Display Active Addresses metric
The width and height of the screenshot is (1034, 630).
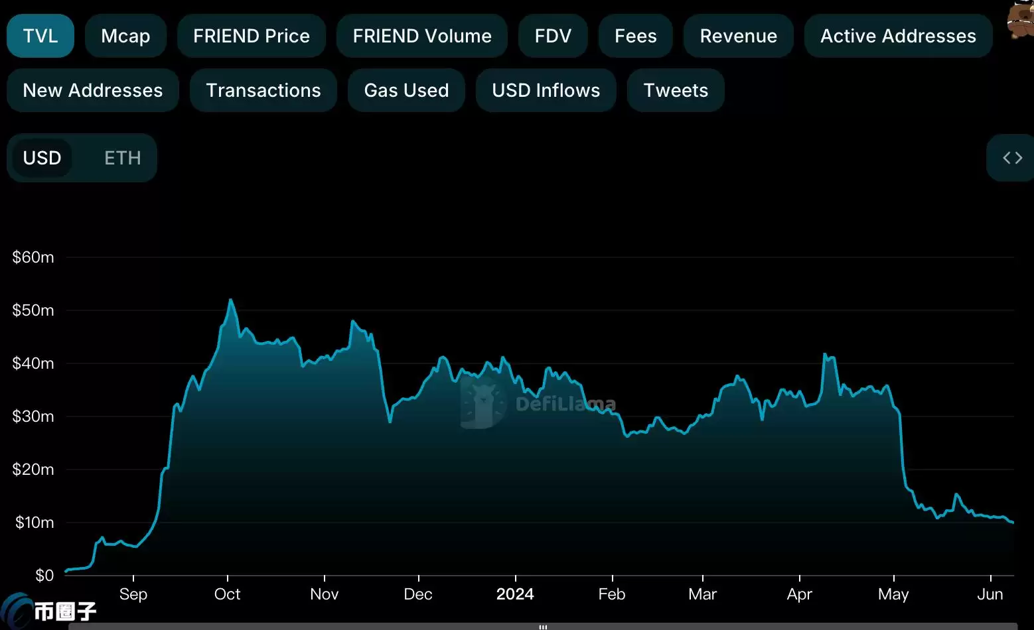[x=898, y=36]
